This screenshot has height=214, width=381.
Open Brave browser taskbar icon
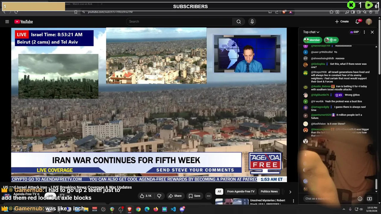[x=129, y=209]
